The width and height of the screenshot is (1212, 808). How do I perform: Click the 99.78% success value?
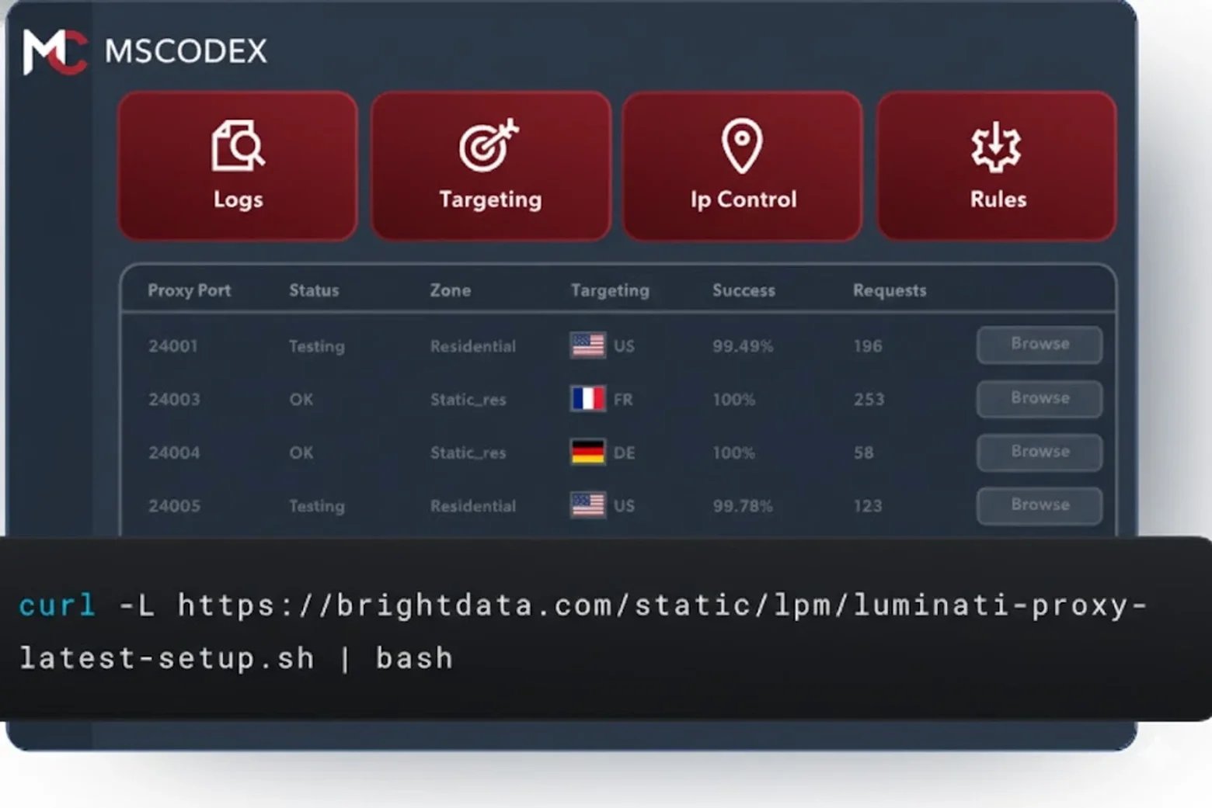tap(743, 506)
